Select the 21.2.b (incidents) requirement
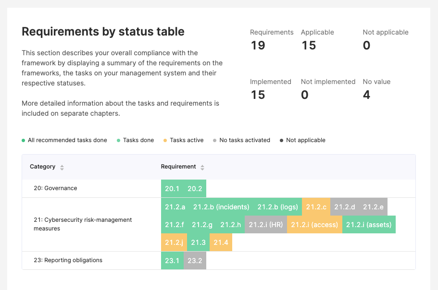 pyautogui.click(x=221, y=207)
